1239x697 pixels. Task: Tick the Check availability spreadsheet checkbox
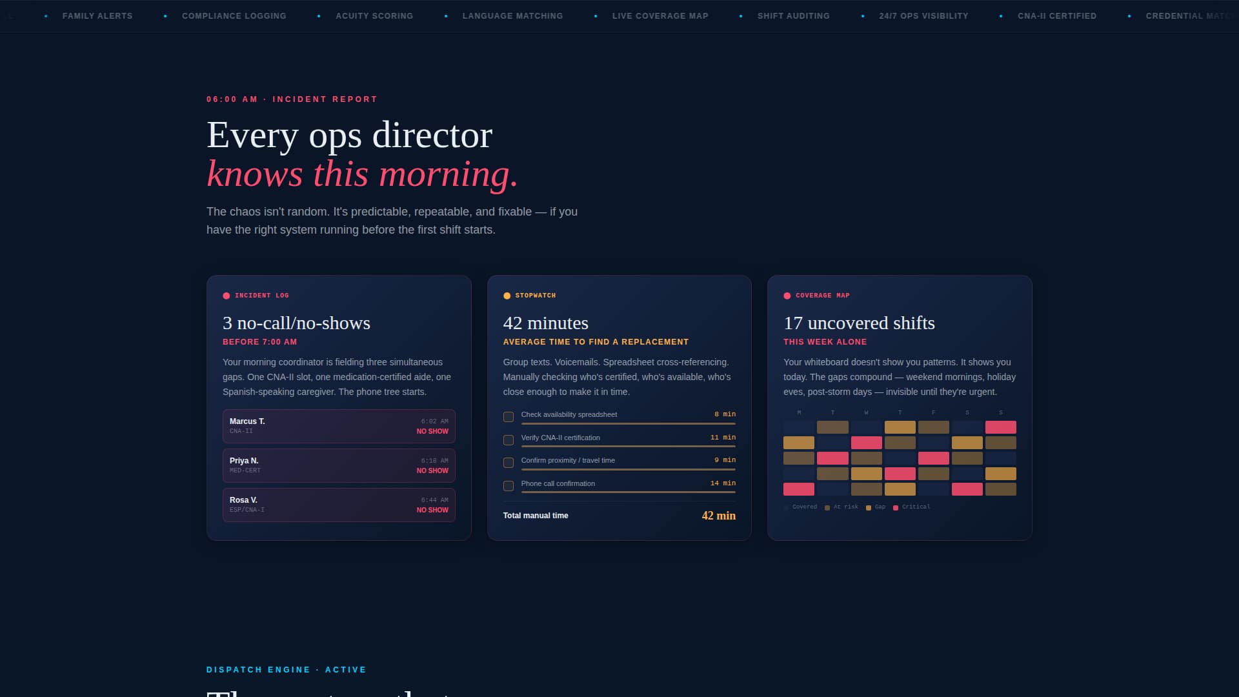tap(509, 417)
